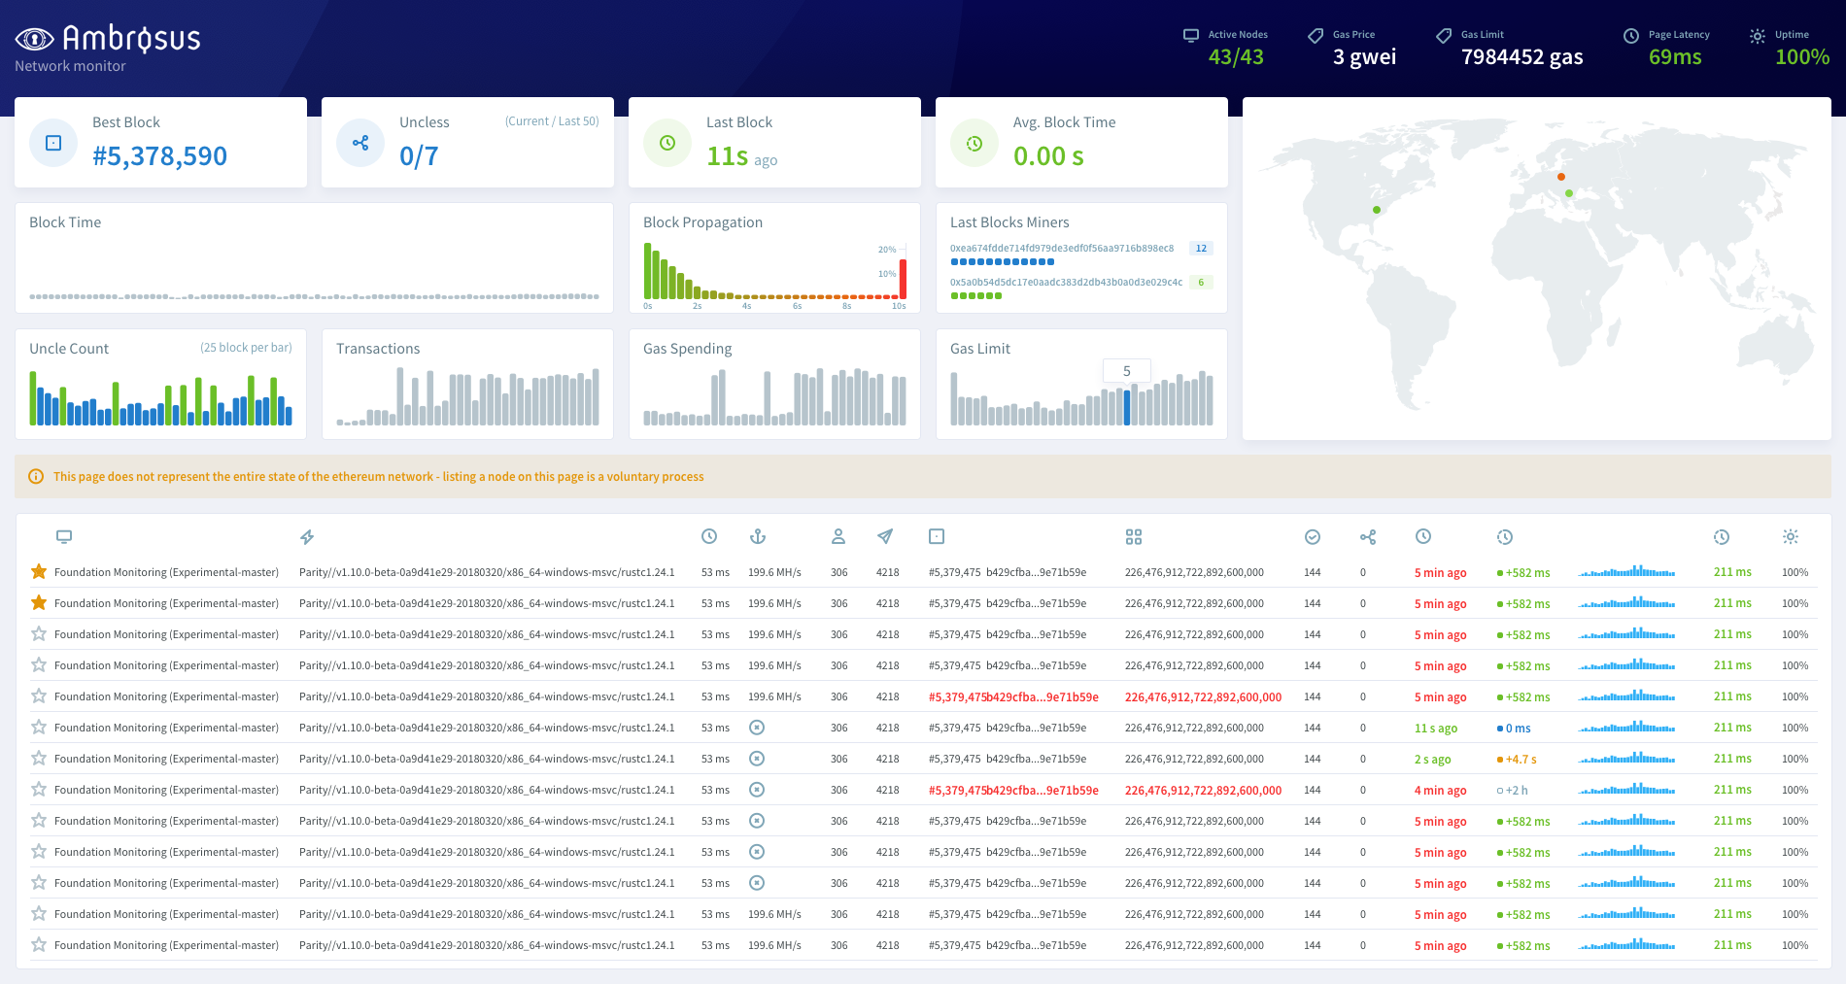Click the '4 min ago' last block cell
Screen dimensions: 1846x984
(1440, 790)
